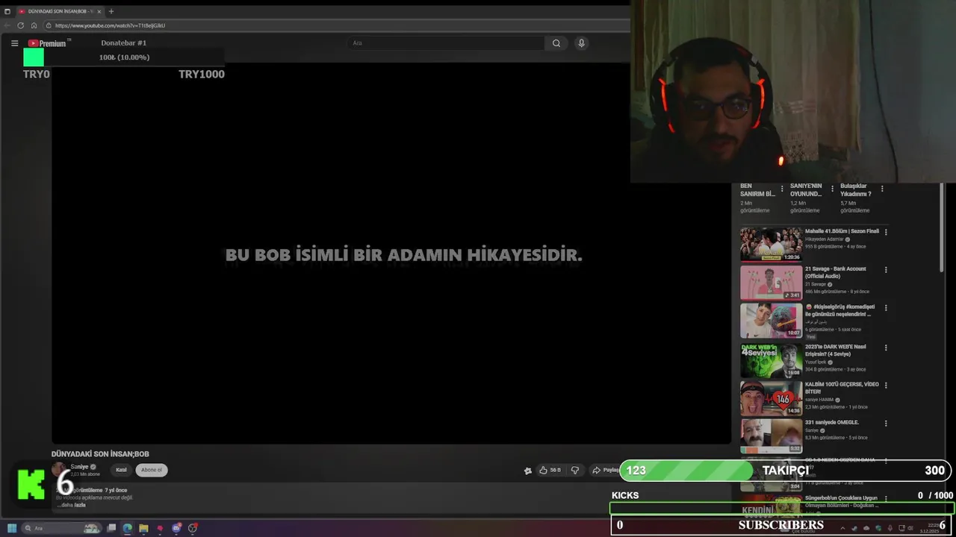Open 2025'te DARK WEB'E Nasıl Erişirsin thumbnail
The width and height of the screenshot is (956, 537).
coord(771,359)
